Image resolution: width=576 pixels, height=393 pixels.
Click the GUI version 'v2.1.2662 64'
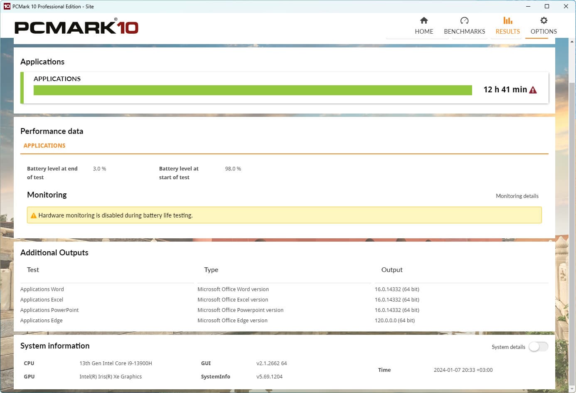pos(272,363)
